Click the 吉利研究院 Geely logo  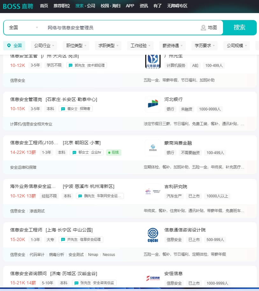point(153,191)
